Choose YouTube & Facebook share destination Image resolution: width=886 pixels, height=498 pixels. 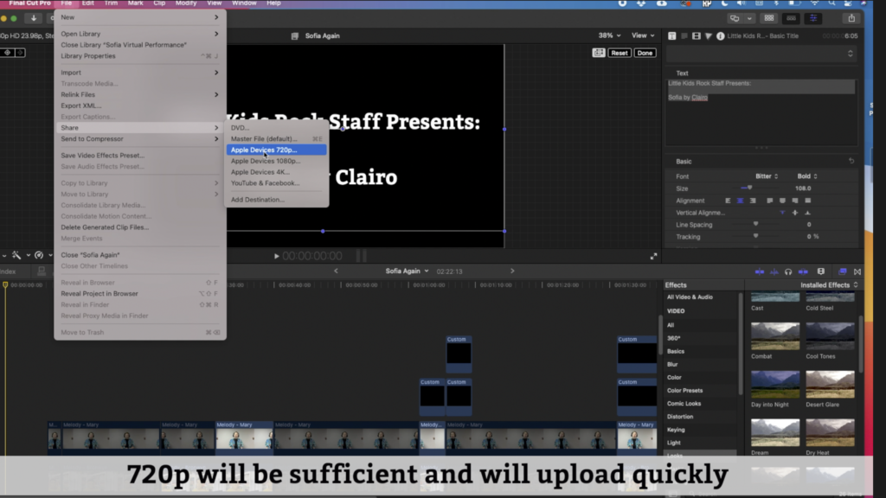click(276, 183)
